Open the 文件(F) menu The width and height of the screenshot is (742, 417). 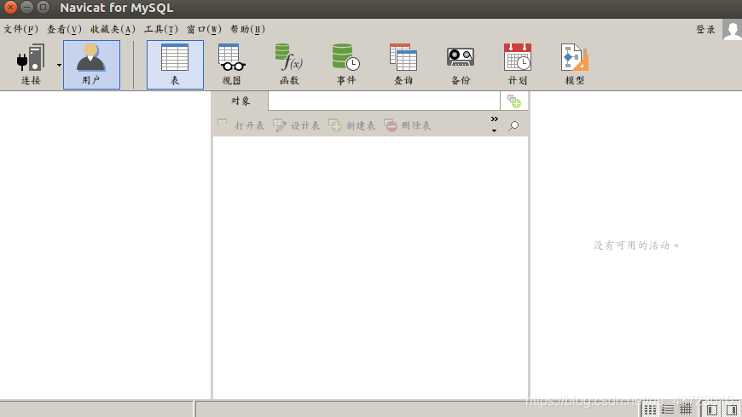tap(20, 29)
